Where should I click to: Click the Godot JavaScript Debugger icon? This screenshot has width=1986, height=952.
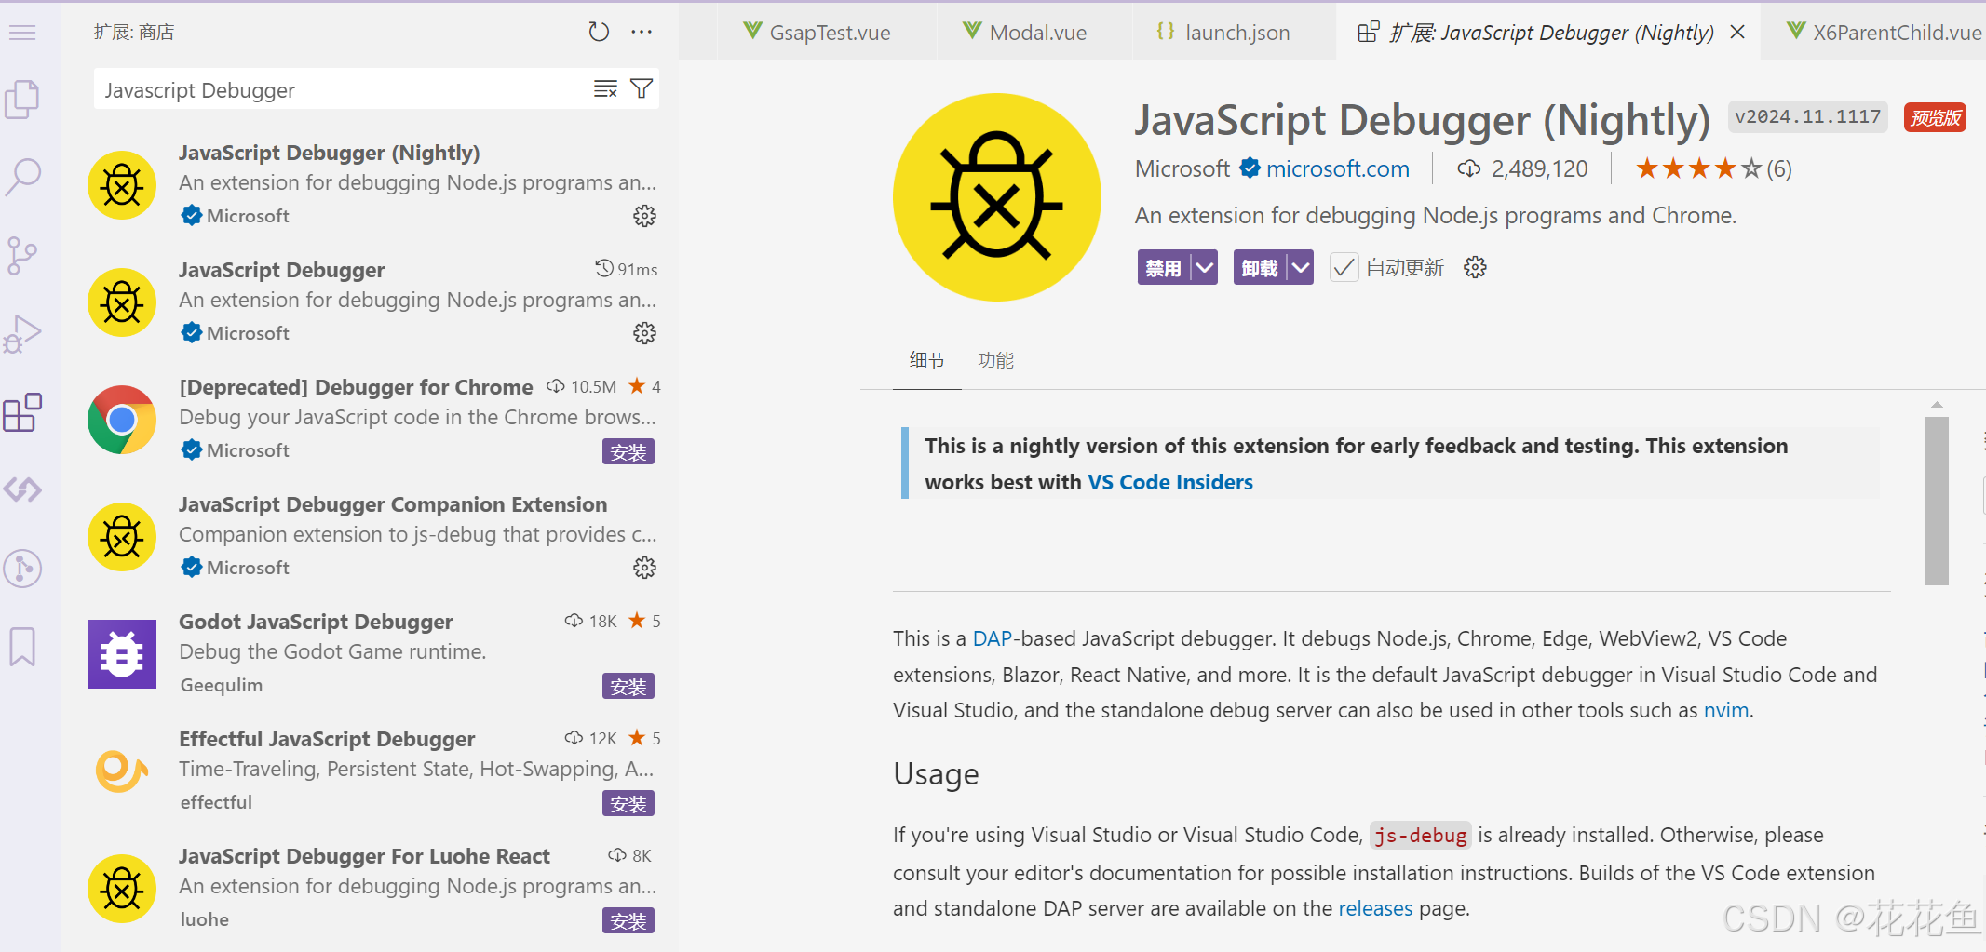(x=122, y=654)
